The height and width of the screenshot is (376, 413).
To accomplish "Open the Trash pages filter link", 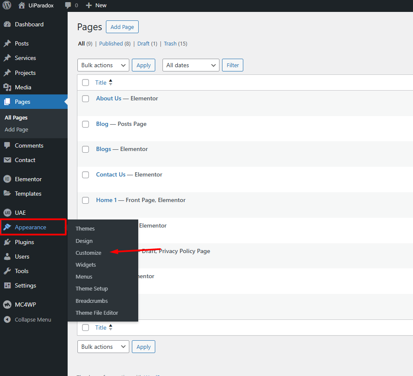I will pyautogui.click(x=170, y=43).
